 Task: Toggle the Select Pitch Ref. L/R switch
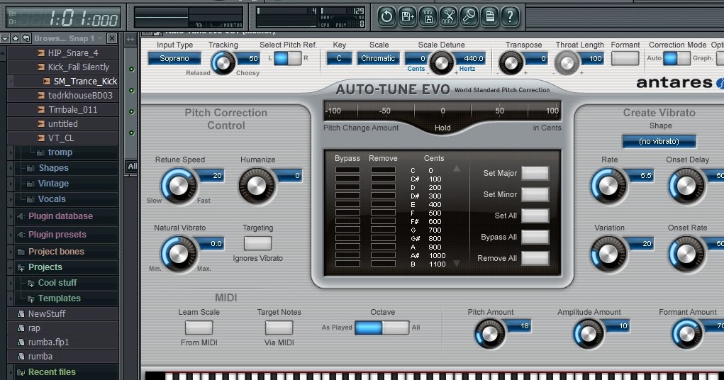click(x=287, y=58)
